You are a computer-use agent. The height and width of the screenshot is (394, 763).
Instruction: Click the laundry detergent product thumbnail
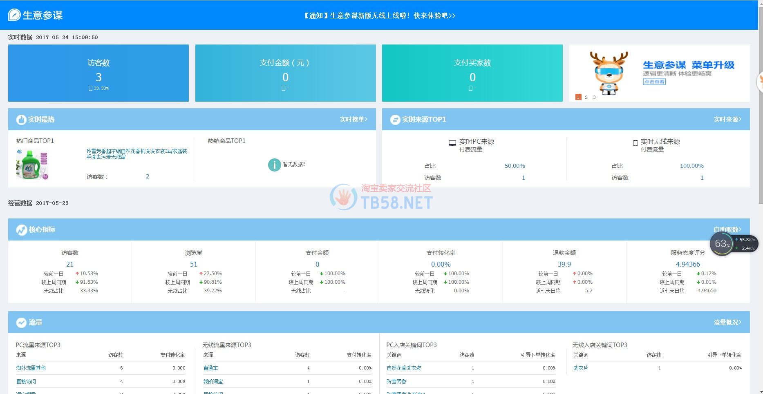click(32, 164)
